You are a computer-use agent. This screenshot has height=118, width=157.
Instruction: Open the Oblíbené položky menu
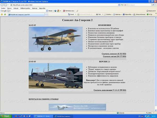pos(25,8)
